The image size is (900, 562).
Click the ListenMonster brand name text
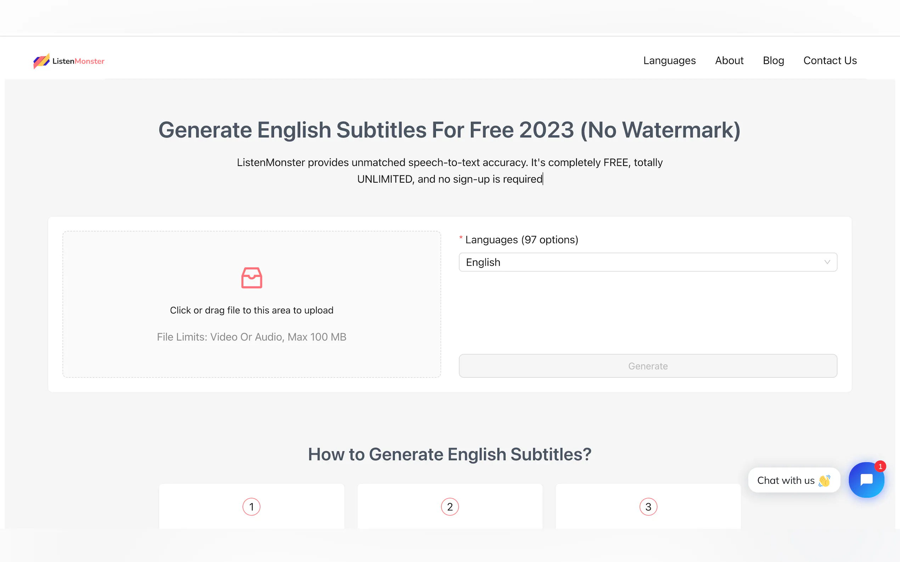click(x=79, y=61)
